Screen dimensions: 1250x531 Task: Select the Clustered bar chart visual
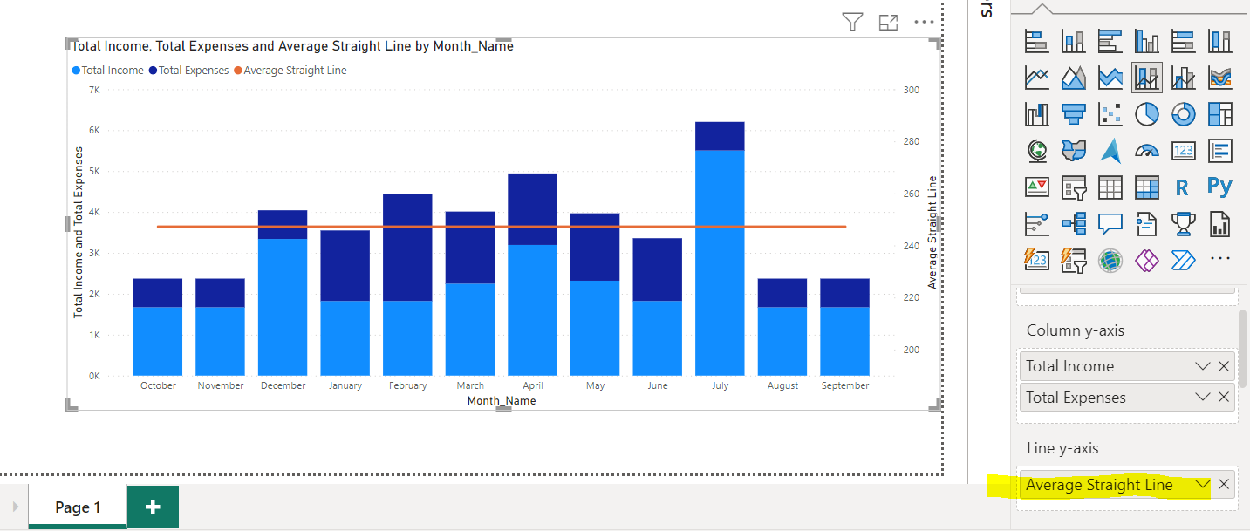click(x=1110, y=41)
